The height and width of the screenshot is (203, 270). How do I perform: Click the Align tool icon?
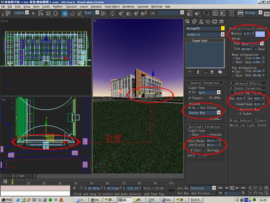(197, 14)
